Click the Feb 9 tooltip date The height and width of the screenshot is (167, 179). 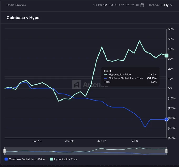pos(107,71)
